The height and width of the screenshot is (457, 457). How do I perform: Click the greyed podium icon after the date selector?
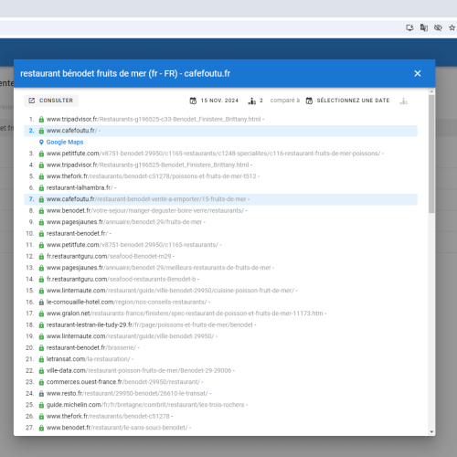(403, 101)
